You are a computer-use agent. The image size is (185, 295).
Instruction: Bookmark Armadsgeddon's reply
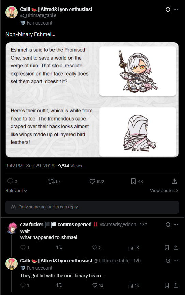167,247
